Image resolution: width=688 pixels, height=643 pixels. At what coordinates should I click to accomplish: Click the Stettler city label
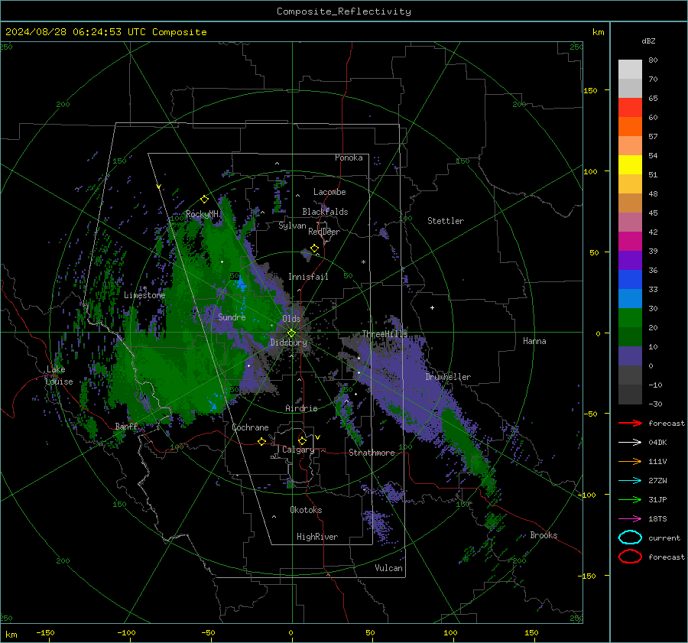(x=446, y=221)
